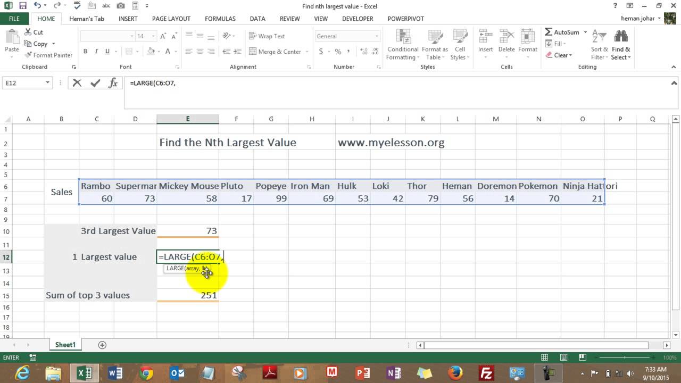Toggle align text right

(x=211, y=52)
